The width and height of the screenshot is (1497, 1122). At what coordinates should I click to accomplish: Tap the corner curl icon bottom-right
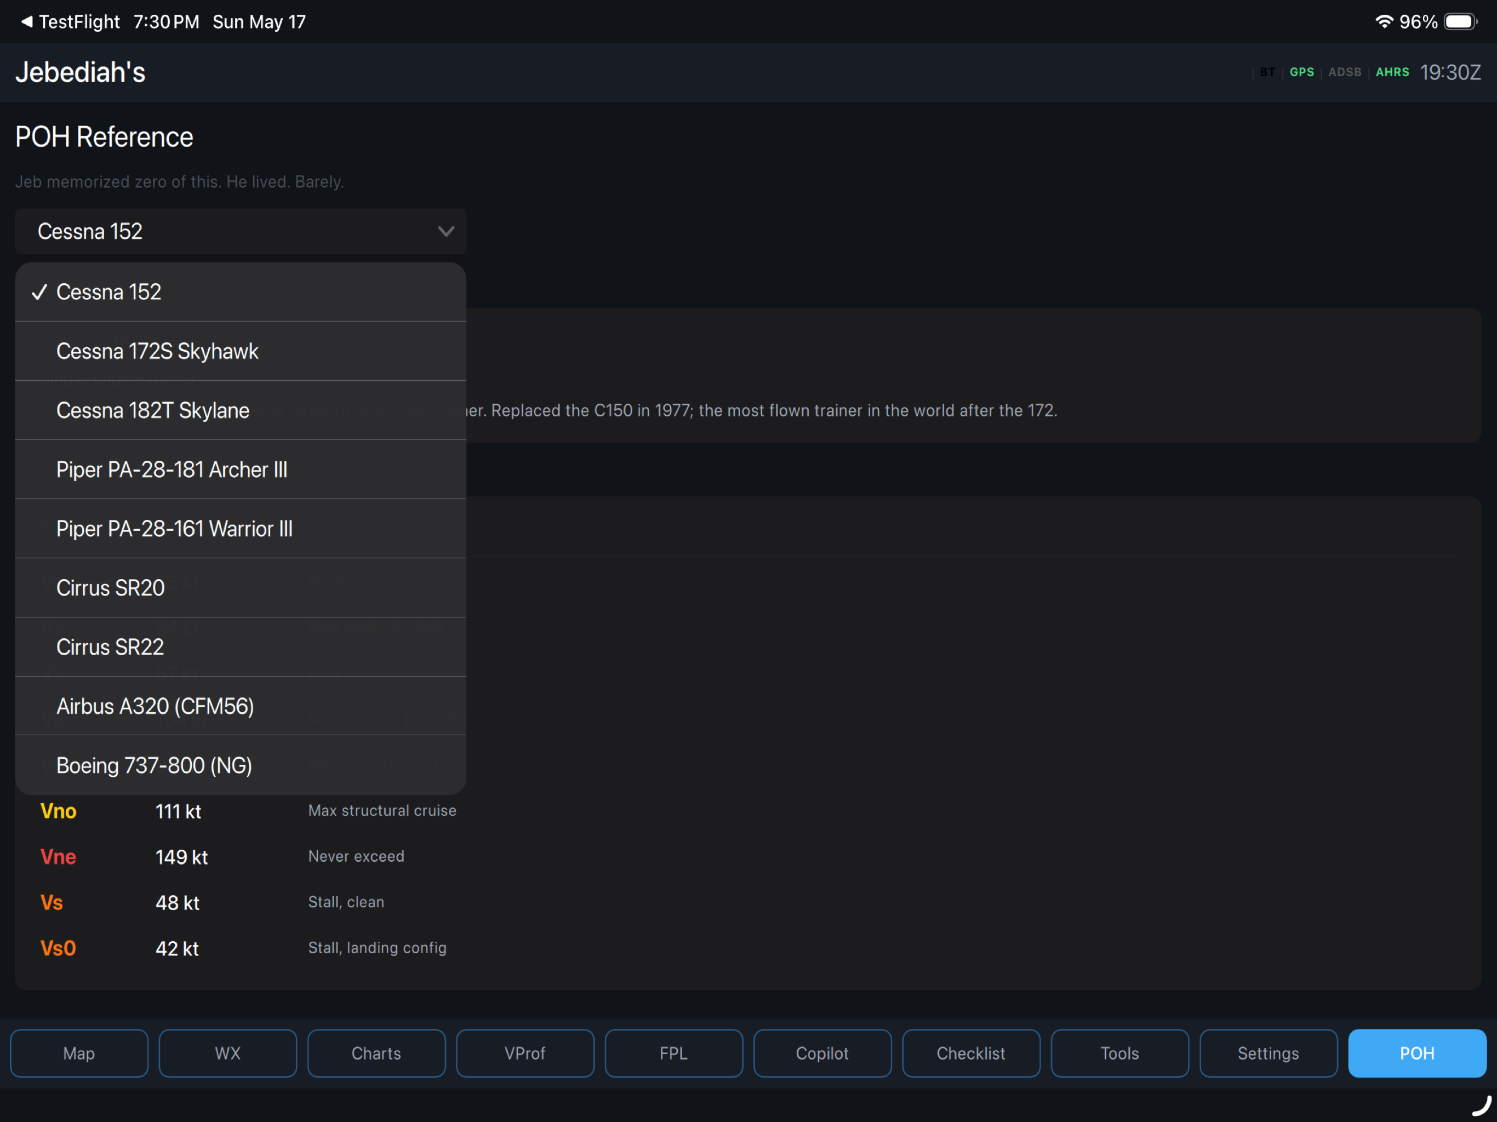click(1482, 1106)
